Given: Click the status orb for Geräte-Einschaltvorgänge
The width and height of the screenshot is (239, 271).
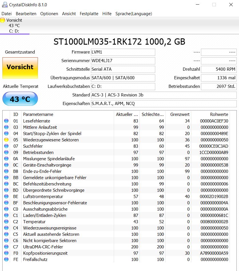Looking at the screenshot, I should click(x=6, y=165).
